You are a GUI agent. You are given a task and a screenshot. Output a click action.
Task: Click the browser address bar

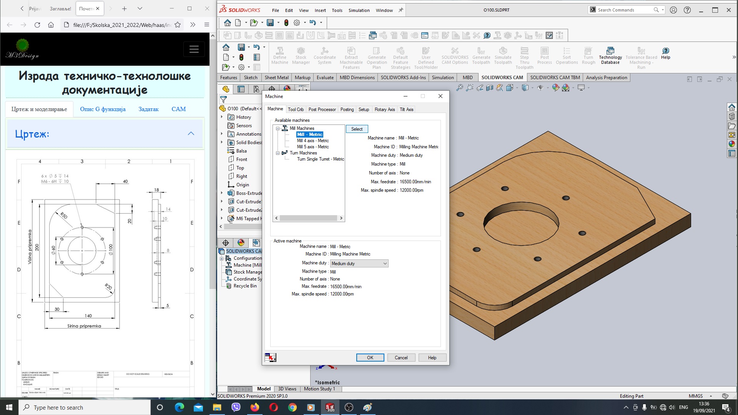coord(122,25)
